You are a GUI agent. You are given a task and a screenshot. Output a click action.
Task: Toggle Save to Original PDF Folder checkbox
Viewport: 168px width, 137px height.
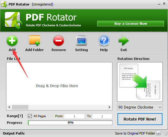pos(158,133)
